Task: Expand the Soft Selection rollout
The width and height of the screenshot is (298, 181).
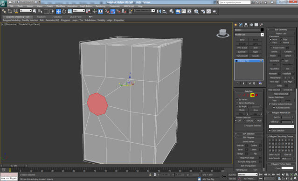Action: click(249, 134)
